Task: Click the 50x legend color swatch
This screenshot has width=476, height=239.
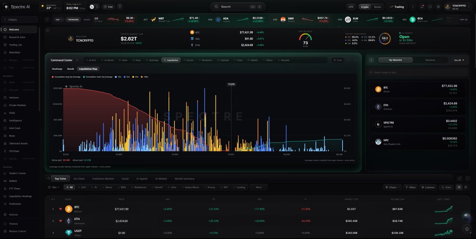Action: [133, 77]
